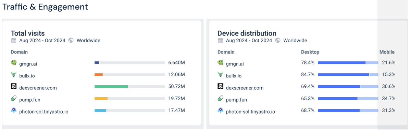Viewport: 411px width, 130px height.
Task: Click the orange bullx.io visits bar
Action: pos(99,75)
